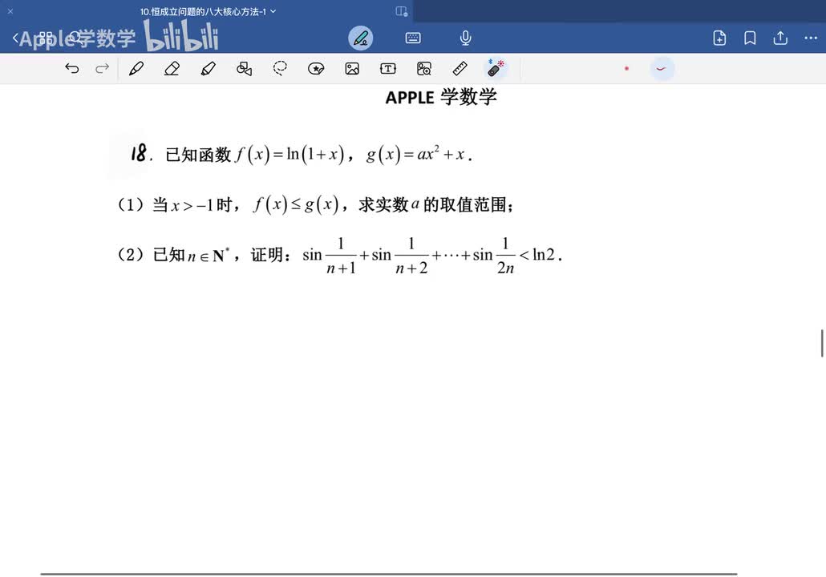Click the handwritten problem number 18
826x577 pixels.
139,153
